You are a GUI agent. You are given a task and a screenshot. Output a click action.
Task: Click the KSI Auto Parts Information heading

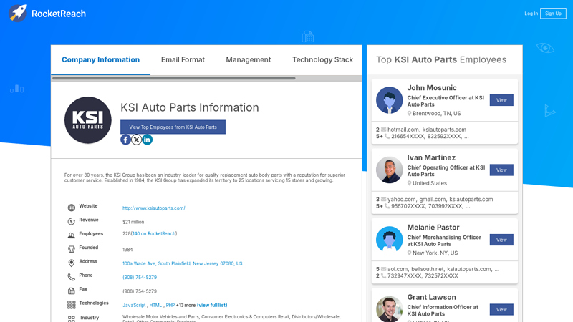click(190, 108)
